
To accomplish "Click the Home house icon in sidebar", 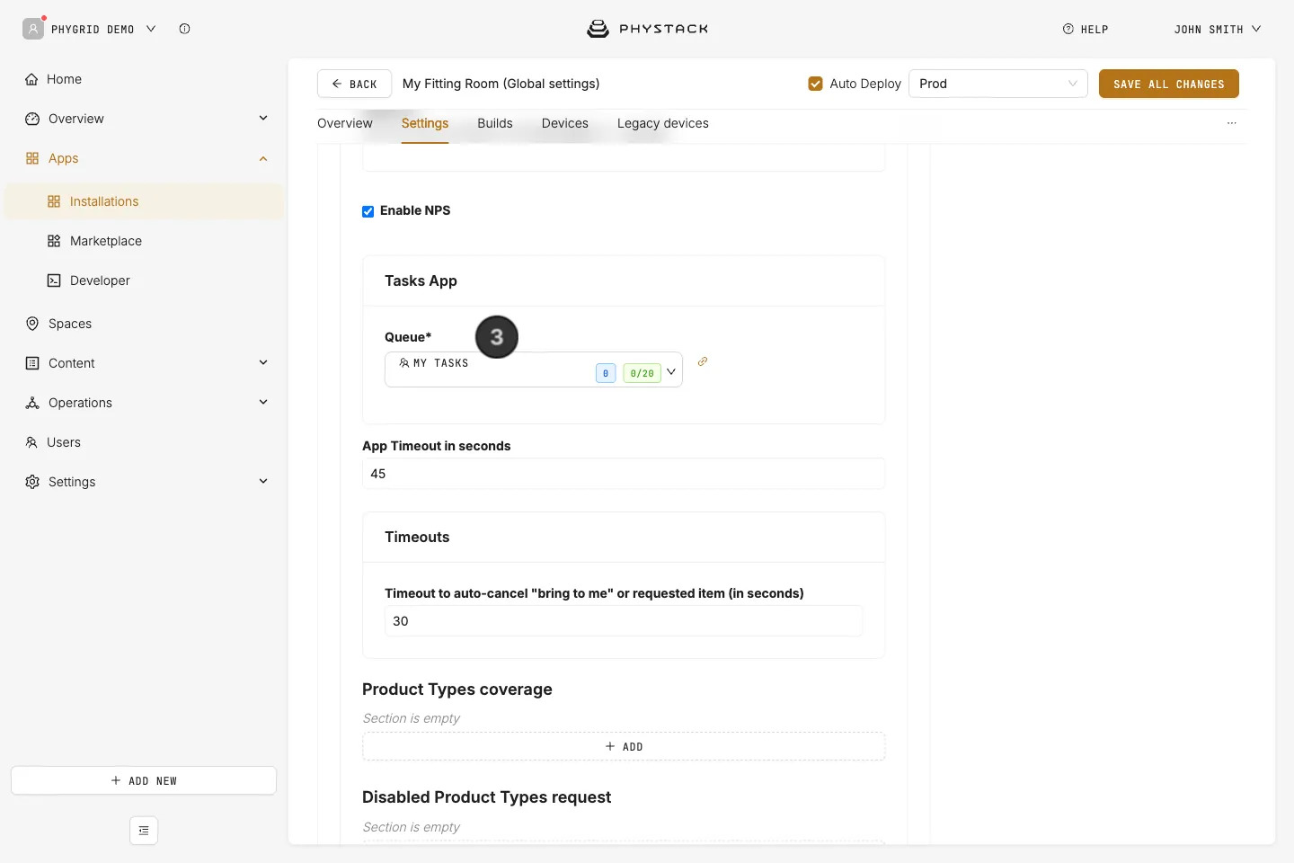I will pyautogui.click(x=31, y=79).
